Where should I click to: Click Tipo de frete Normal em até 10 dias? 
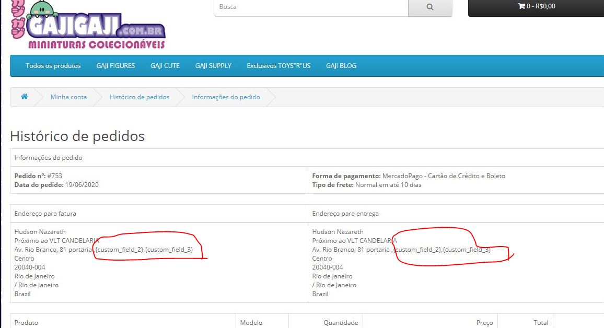(x=367, y=185)
